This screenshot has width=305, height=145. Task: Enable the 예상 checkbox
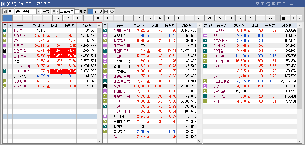tap(77, 11)
